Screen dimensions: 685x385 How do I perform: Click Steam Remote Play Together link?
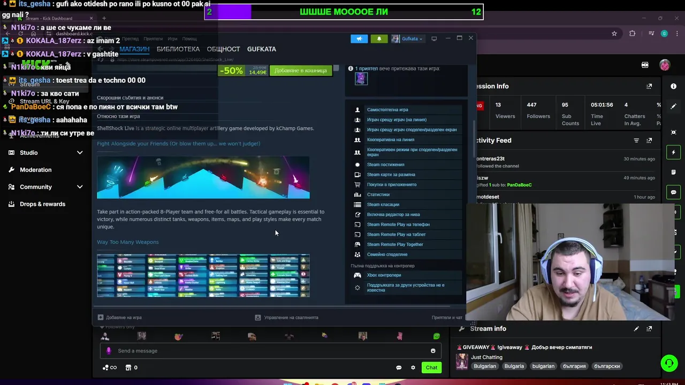click(x=395, y=244)
